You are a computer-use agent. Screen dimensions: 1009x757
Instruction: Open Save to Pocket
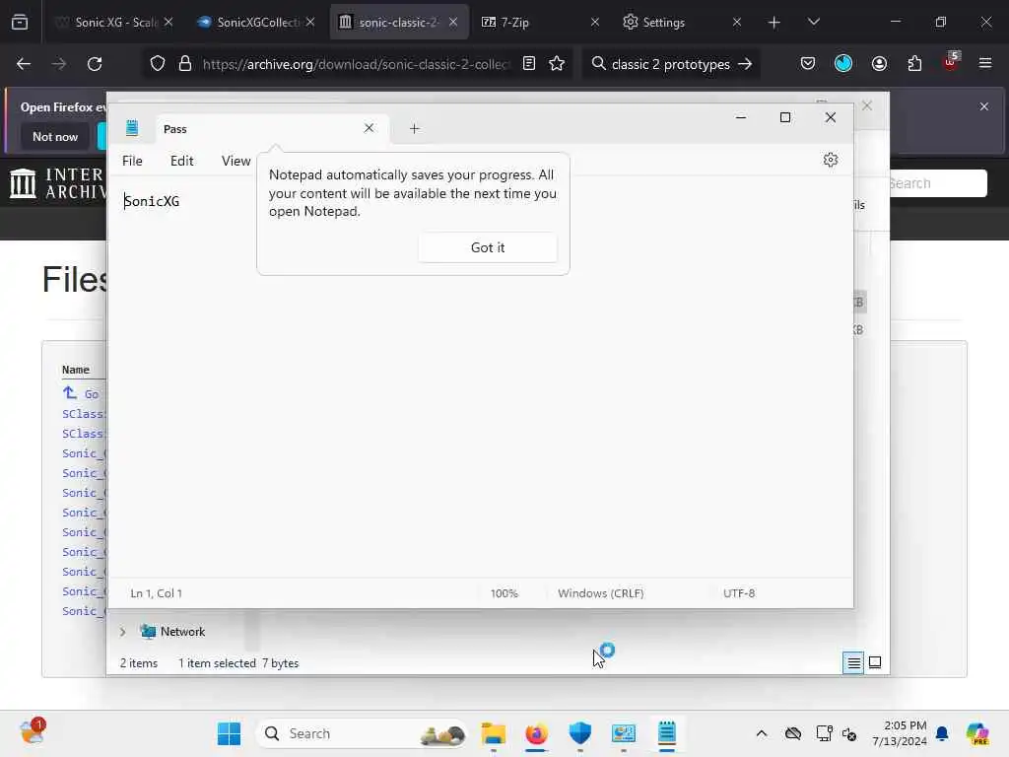pos(808,64)
